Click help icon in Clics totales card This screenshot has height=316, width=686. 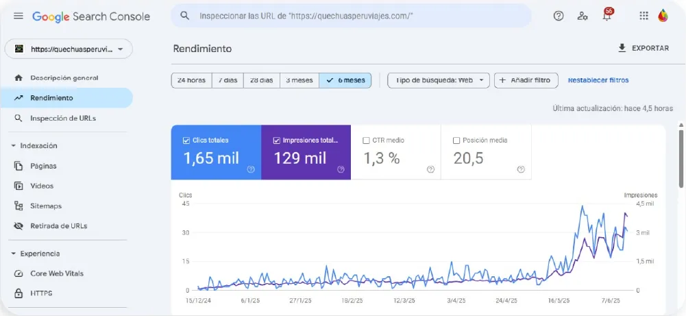click(x=251, y=169)
